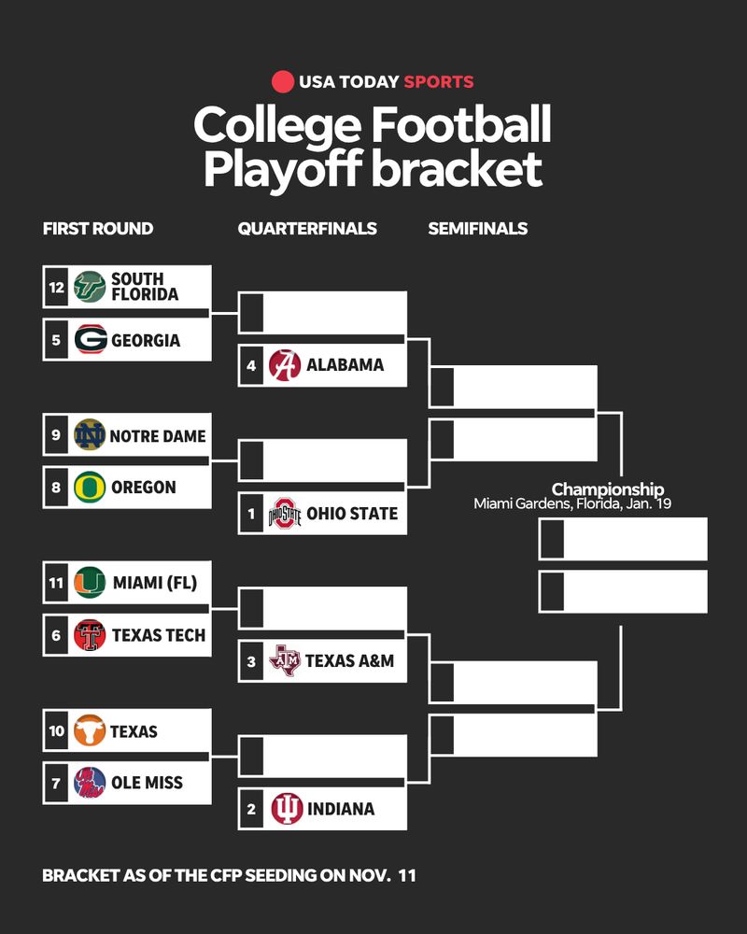
Task: Click the Georgia Bulldogs G logo
Action: [x=91, y=340]
